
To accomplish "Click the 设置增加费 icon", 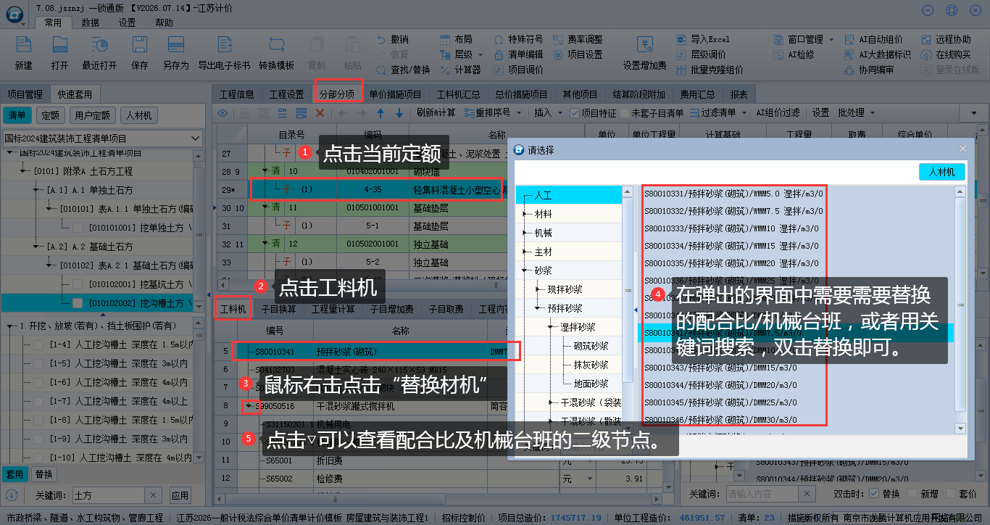I will pos(644,44).
